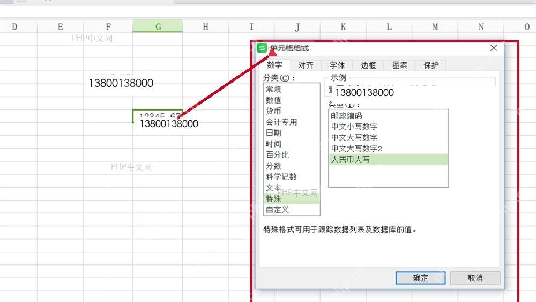Image resolution: width=536 pixels, height=302 pixels.
Task: Select the 特殊 category
Action: point(292,198)
